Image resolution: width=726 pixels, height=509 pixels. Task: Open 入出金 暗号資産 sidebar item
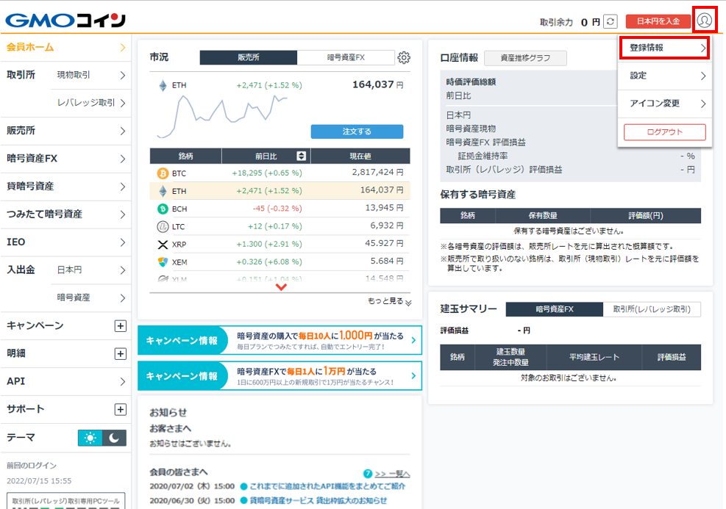[90, 297]
